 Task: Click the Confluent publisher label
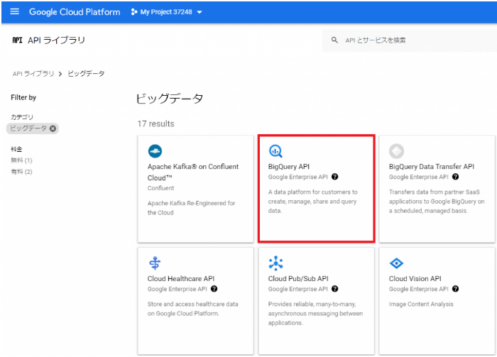pyautogui.click(x=160, y=188)
